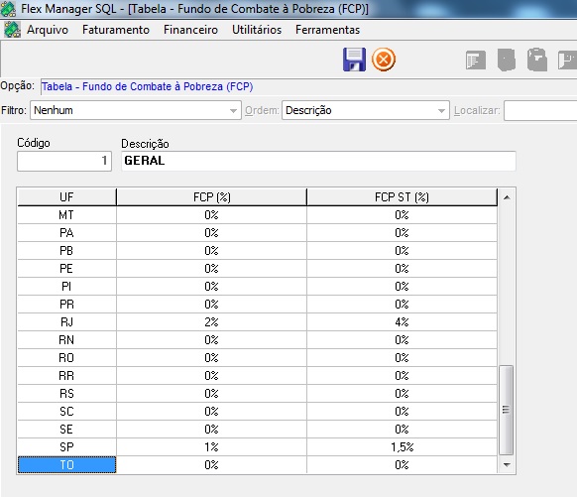Click the grayed blank page toolbar icon
Viewport: 577px width, 497px height.
tap(507, 60)
